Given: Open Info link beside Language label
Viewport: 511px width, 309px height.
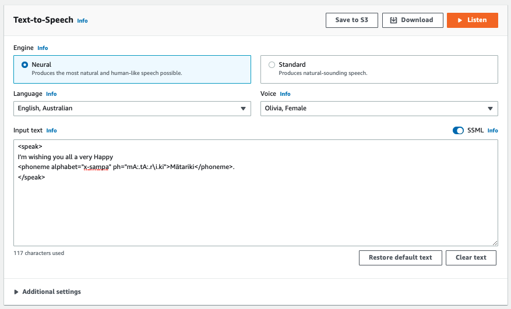Looking at the screenshot, I should (51, 94).
